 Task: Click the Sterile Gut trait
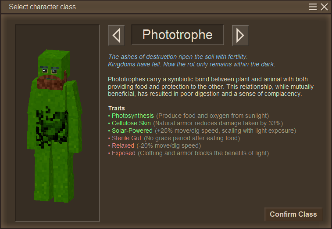coord(126,138)
